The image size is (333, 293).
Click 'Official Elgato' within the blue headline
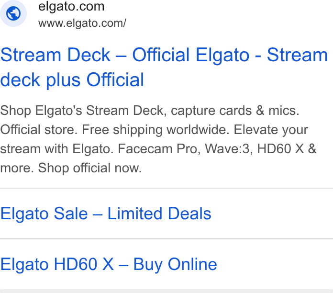[191, 55]
